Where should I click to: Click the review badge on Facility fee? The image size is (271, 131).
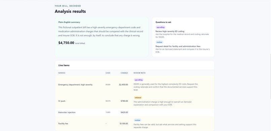138,120
